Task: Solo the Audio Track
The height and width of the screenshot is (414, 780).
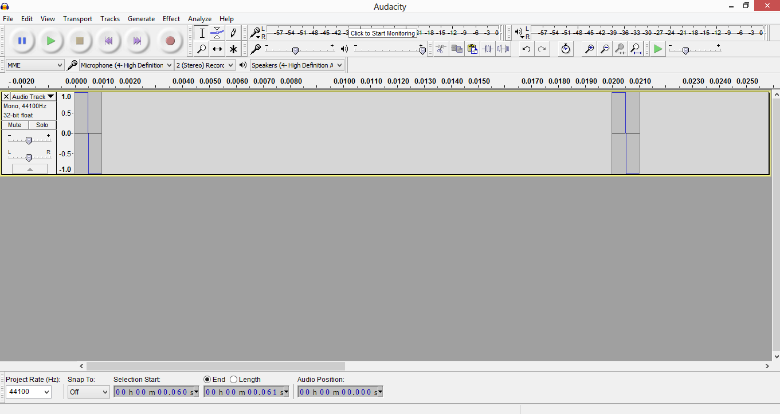Action: pyautogui.click(x=42, y=125)
